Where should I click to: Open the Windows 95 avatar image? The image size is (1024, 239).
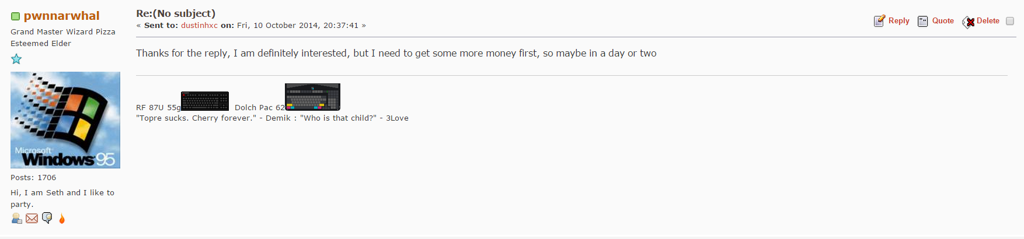(x=65, y=120)
